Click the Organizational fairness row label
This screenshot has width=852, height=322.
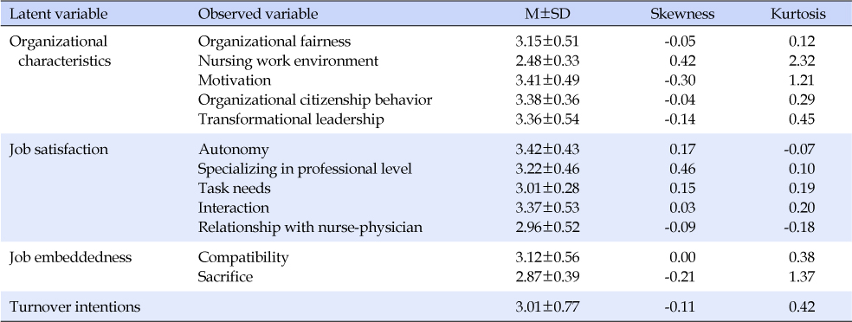274,42
